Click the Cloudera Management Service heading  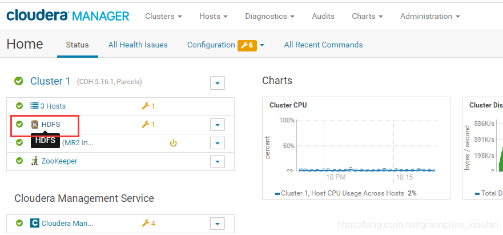84,198
